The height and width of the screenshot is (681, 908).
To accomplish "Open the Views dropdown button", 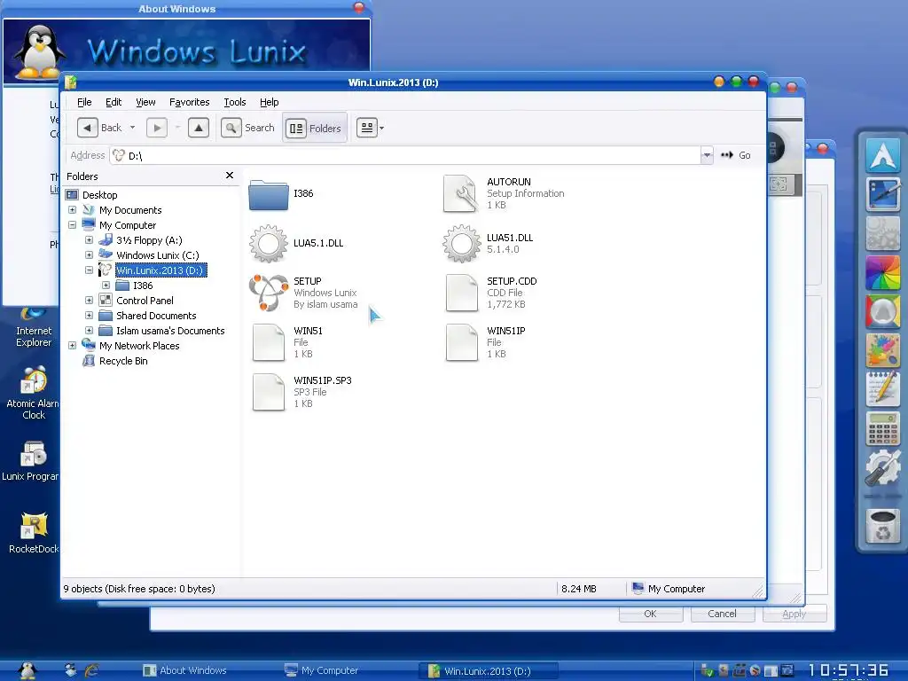I will pyautogui.click(x=371, y=128).
